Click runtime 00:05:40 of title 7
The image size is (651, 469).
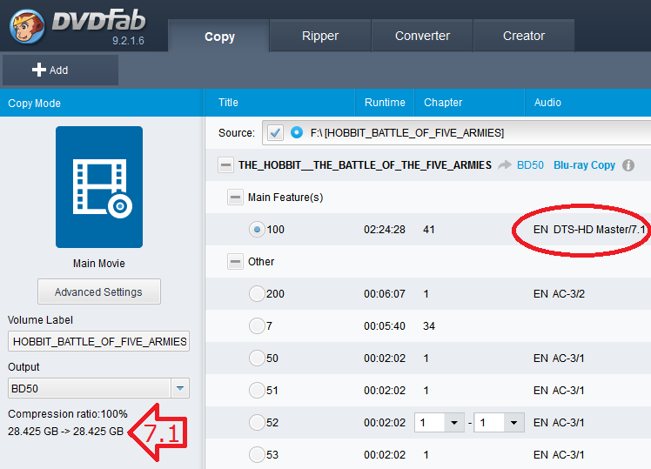click(x=385, y=326)
